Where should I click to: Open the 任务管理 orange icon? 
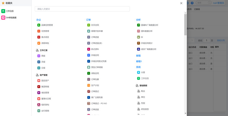(x=39, y=31)
